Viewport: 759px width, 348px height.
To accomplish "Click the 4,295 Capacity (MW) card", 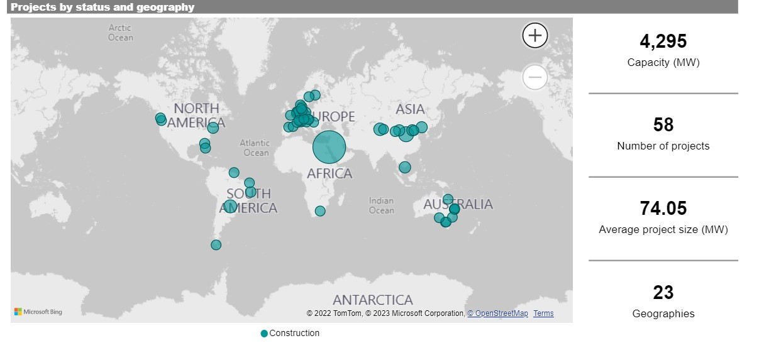I will point(663,50).
